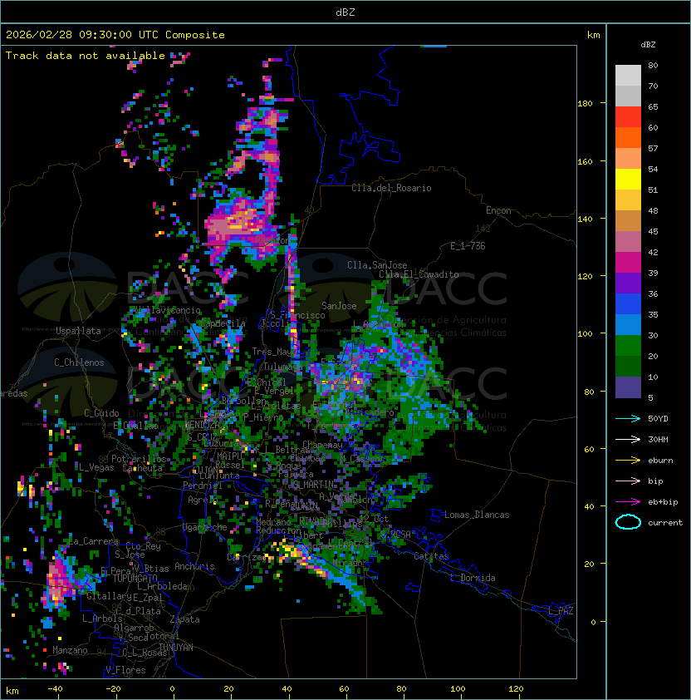Click the Lomas_Blancas map label
Viewport: 691px width, 700px height.
477,515
